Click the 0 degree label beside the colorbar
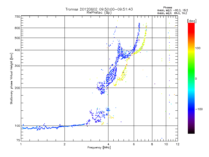This screenshot has width=209, height=157. point(196,79)
